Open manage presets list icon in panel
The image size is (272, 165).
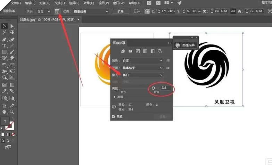pos(168,60)
